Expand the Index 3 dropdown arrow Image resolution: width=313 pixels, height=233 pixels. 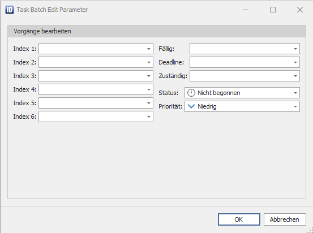tap(148, 76)
